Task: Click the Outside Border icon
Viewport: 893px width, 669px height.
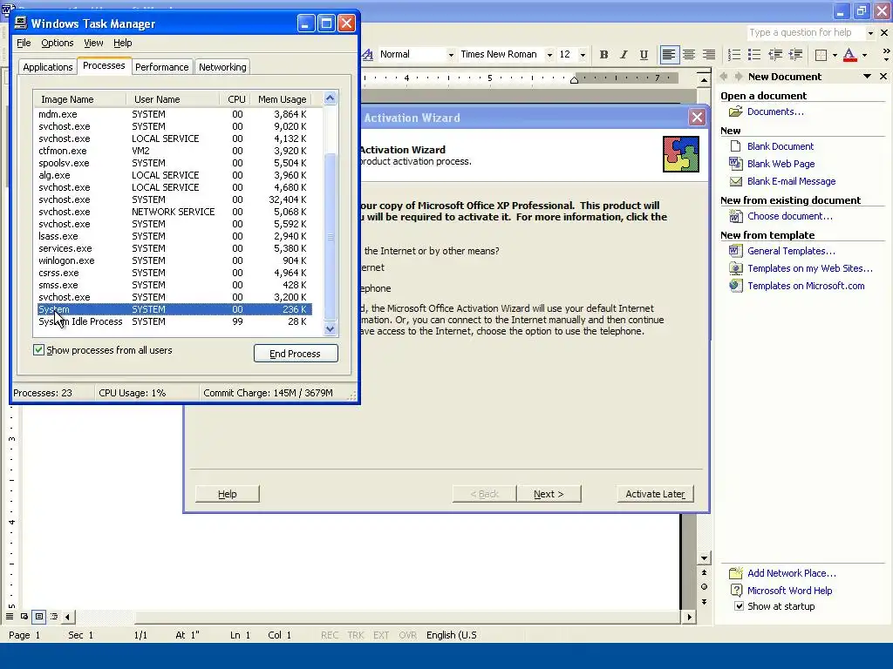Action: coord(821,55)
